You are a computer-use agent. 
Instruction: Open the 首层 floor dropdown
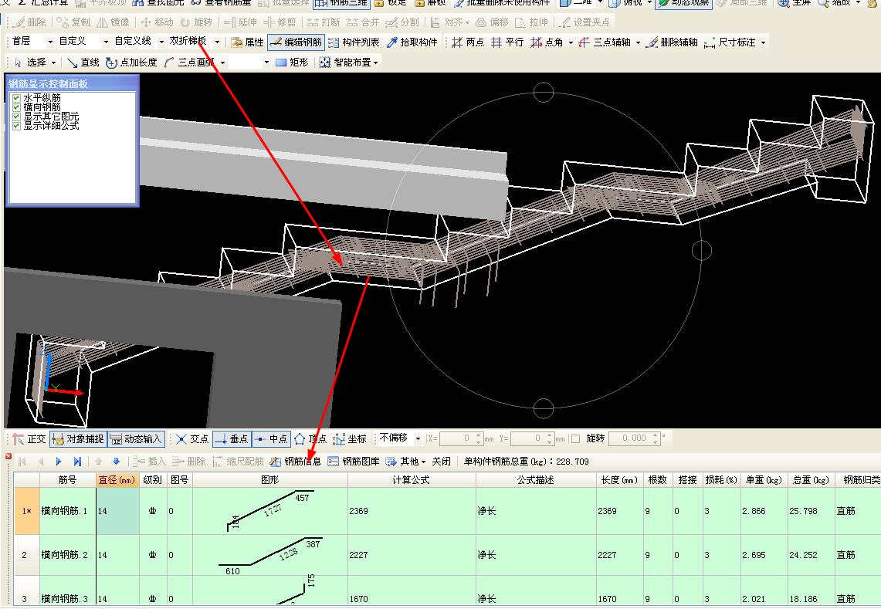coord(49,42)
